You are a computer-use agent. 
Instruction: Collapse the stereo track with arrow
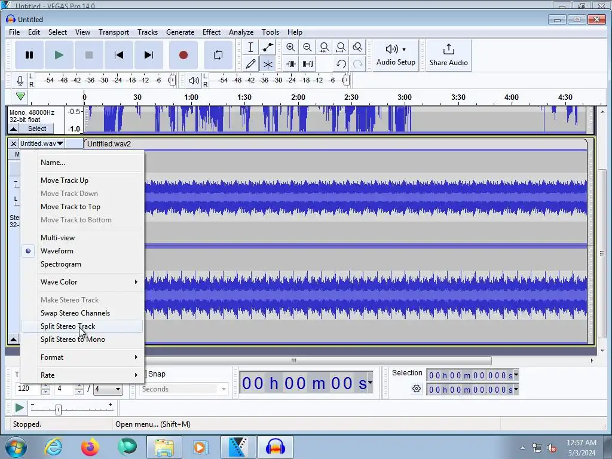click(x=13, y=339)
